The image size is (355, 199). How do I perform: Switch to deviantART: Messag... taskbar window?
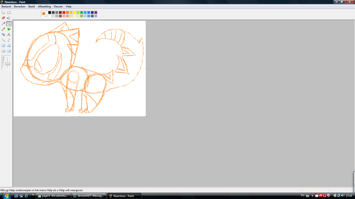point(89,196)
